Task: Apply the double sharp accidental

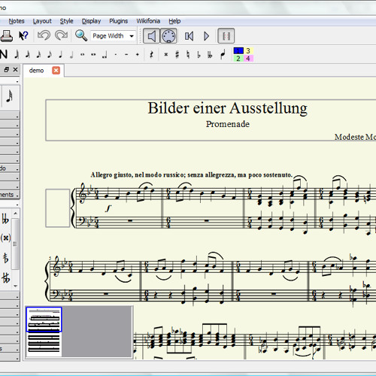Action: [x=166, y=54]
